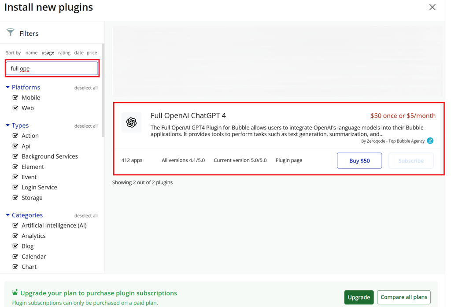Viewport: 451px width, 307px height.
Task: Collapse the Platforms filter section
Action: [x=8, y=87]
